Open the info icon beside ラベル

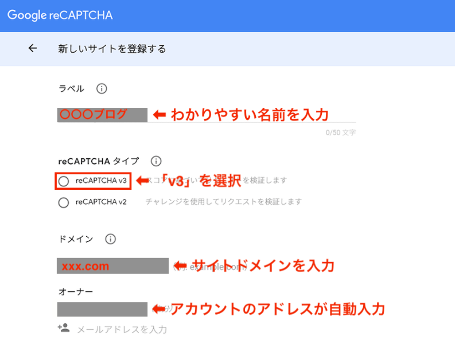[102, 89]
